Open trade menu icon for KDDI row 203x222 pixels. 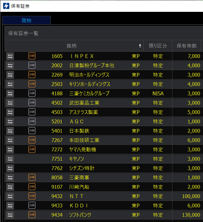[10, 206]
